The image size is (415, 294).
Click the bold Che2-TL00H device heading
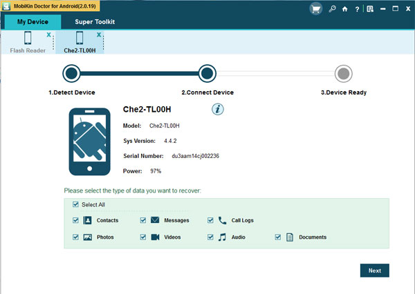click(x=147, y=109)
